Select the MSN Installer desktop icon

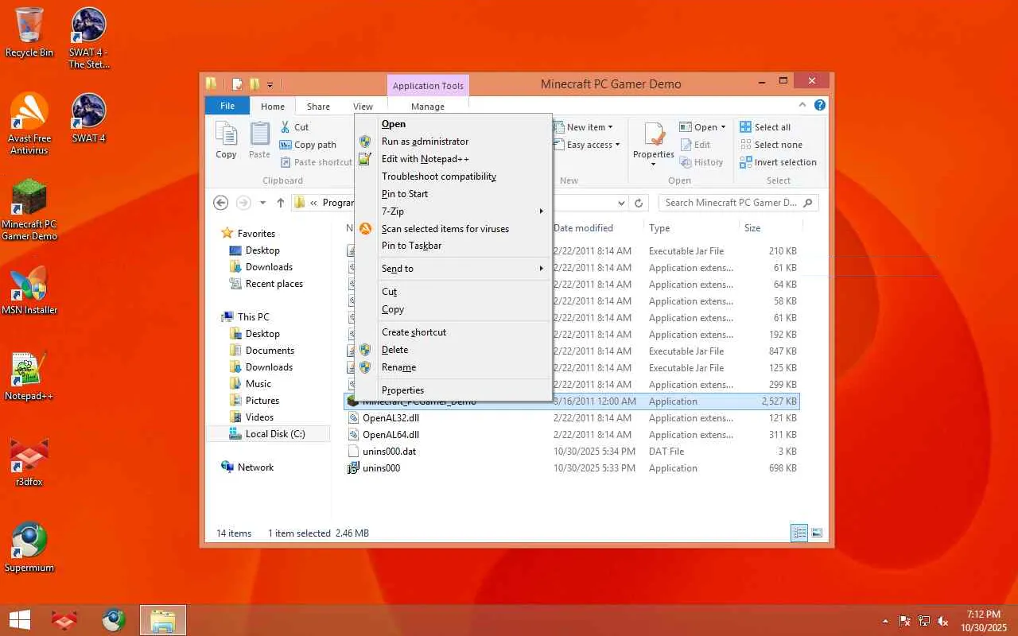(x=29, y=289)
